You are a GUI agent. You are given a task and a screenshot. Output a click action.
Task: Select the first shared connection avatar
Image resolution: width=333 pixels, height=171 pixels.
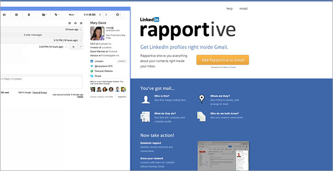pos(93,89)
